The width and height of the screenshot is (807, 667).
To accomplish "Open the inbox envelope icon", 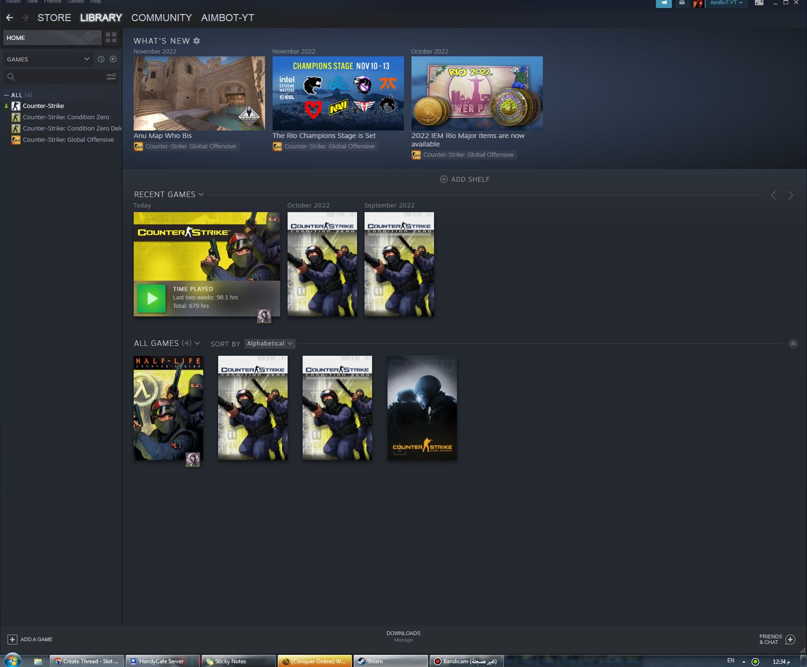I will [682, 3].
